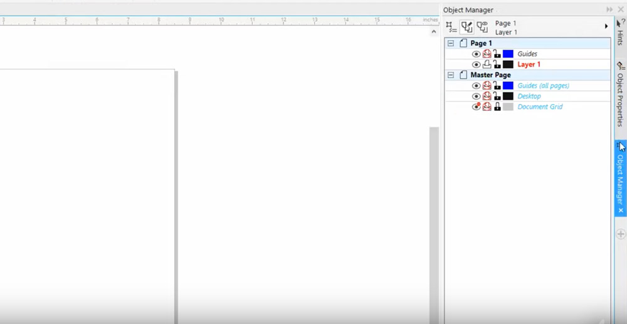Unlock the Document Grid layer

[497, 107]
